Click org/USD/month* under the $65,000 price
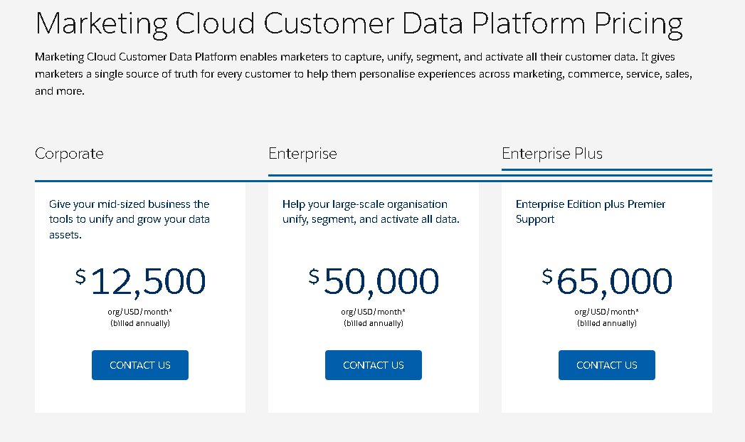Screen dimensions: 745x442 click(607, 312)
